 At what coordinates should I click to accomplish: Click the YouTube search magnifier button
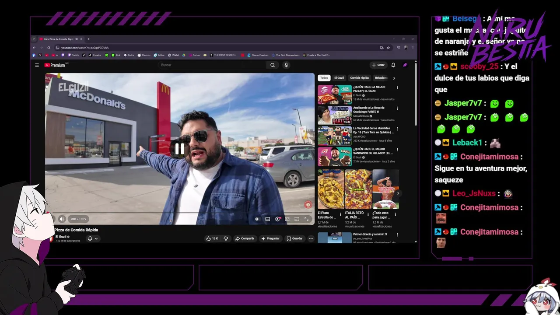click(x=273, y=65)
